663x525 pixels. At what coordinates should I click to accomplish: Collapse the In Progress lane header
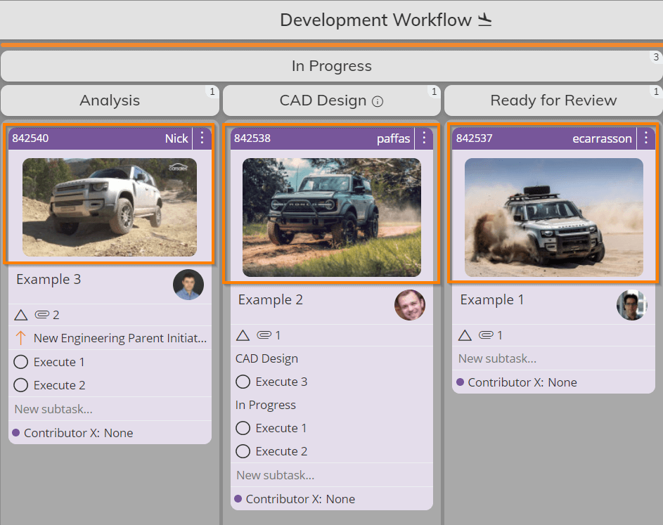pyautogui.click(x=331, y=66)
